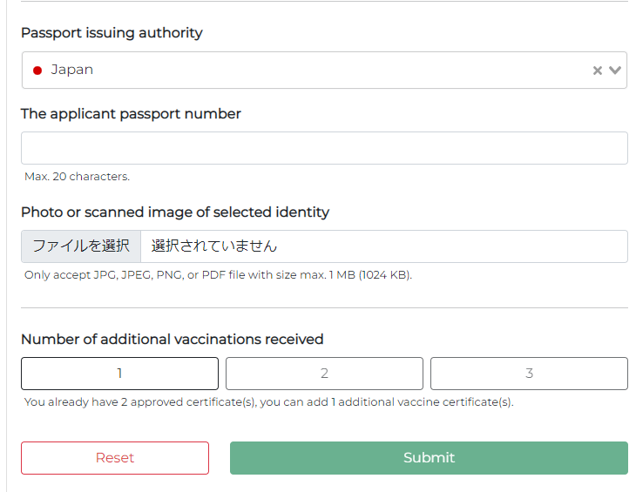Image resolution: width=636 pixels, height=492 pixels.
Task: Click the Max. 20 characters hint
Action: point(77,176)
